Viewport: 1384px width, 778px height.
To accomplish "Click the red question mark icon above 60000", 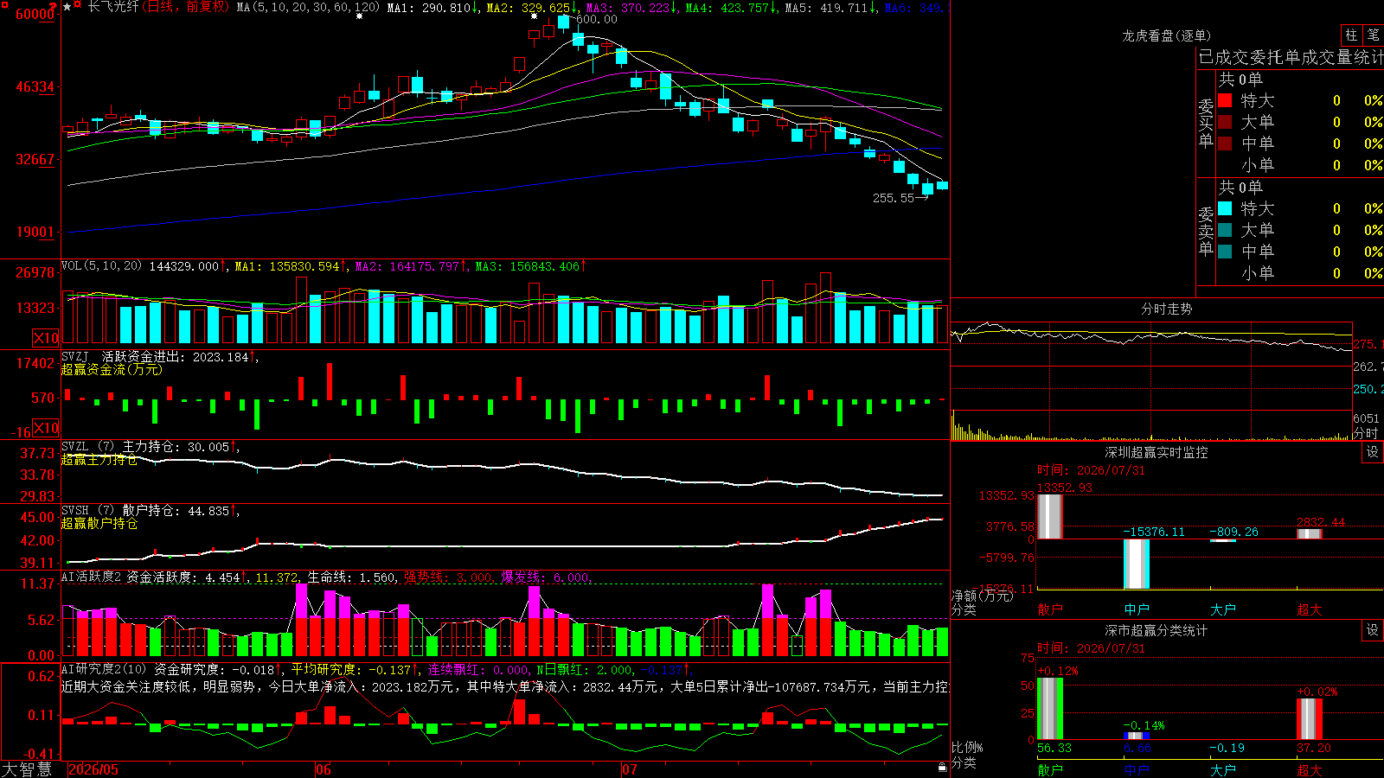I will (x=54, y=7).
